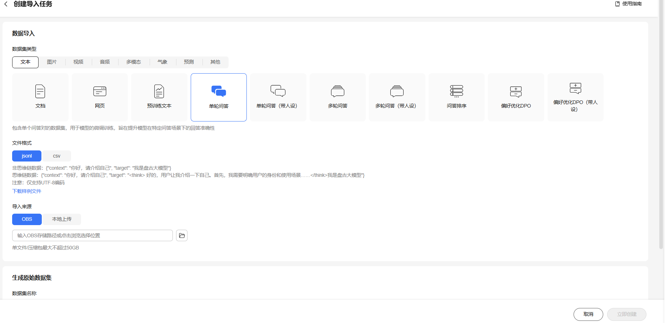Select the 多轮问答 multi-turn QA icon
665x323 pixels.
337,91
